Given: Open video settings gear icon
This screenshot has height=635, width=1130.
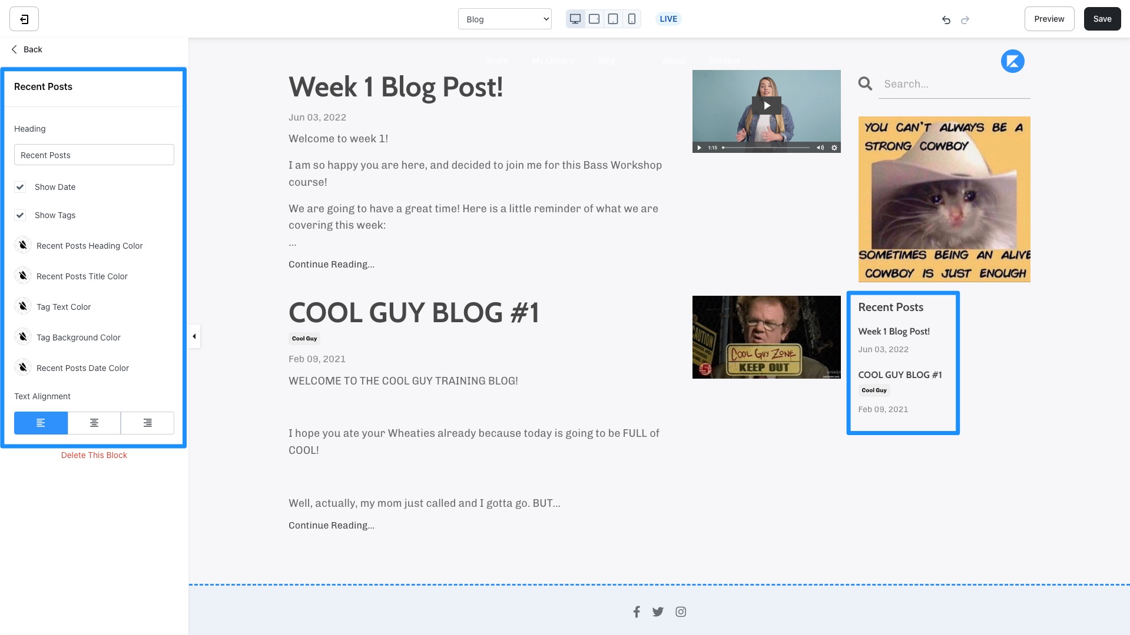Looking at the screenshot, I should [x=834, y=148].
